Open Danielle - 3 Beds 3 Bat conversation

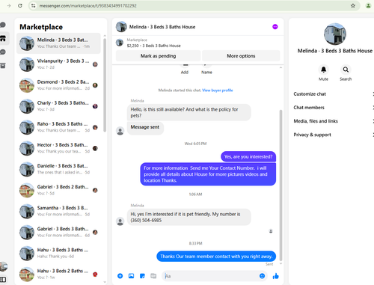(x=58, y=169)
